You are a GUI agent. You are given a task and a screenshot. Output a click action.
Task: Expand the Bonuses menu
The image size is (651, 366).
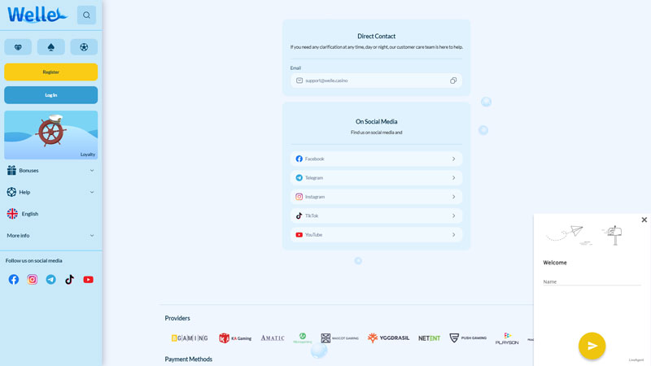[x=50, y=171]
